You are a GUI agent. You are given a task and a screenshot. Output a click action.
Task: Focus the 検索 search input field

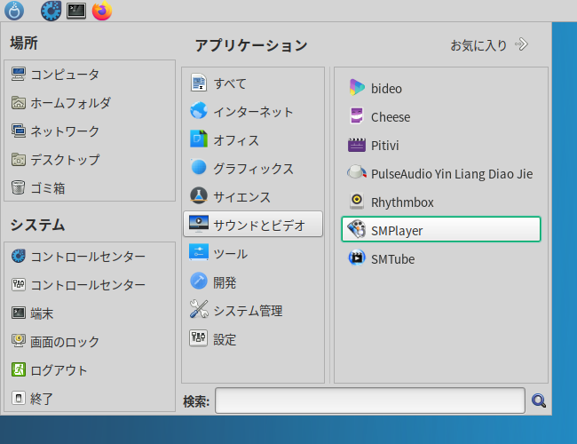(370, 400)
